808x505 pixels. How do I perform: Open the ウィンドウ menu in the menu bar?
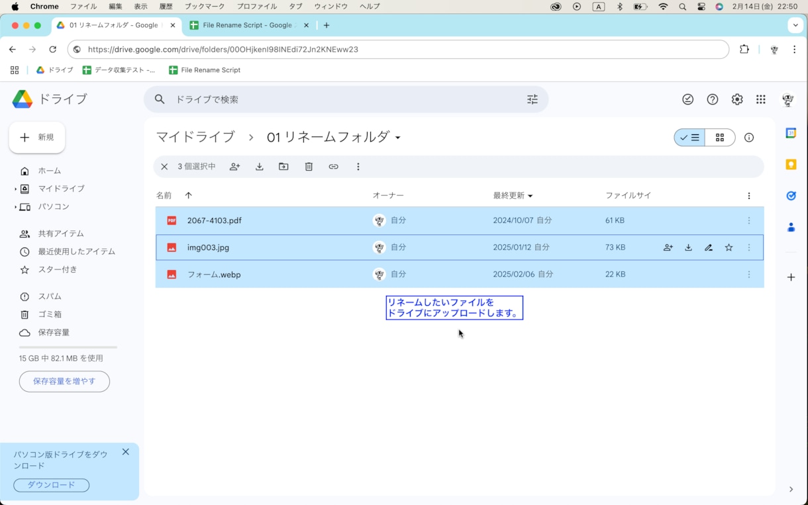pyautogui.click(x=330, y=7)
